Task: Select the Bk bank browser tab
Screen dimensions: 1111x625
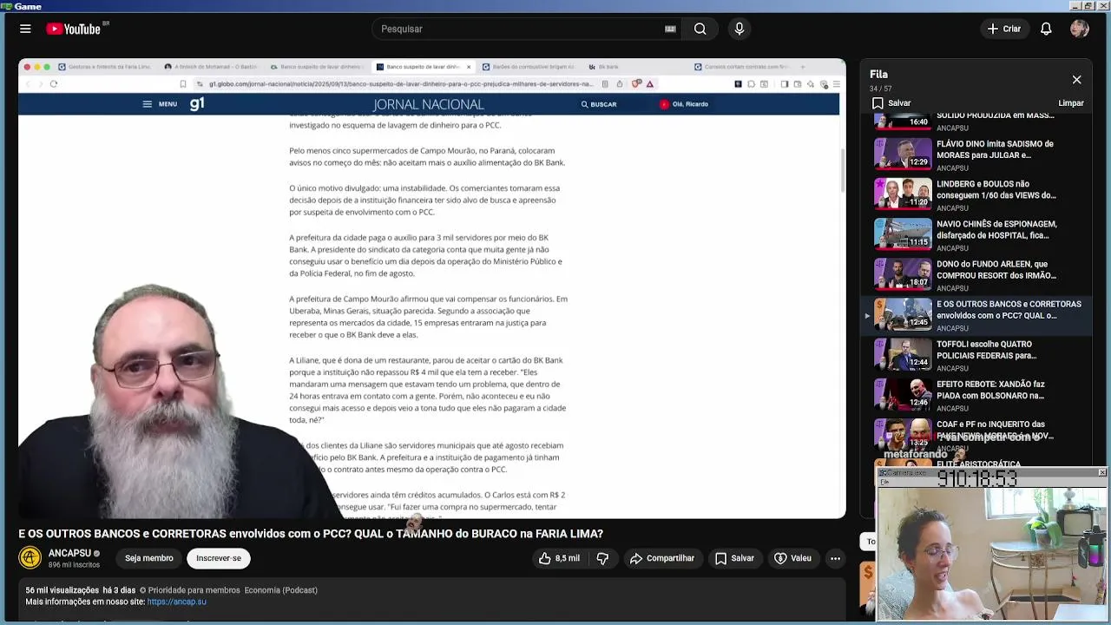Action: pyautogui.click(x=603, y=67)
